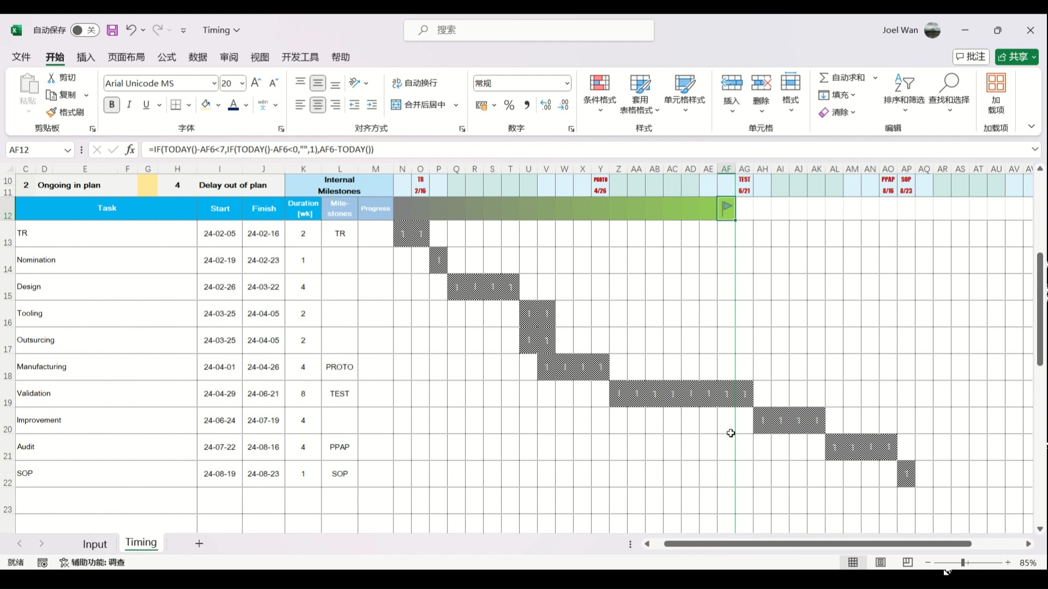Switch to the Data (数据) tab
Screen dimensions: 1048x589
[198, 57]
